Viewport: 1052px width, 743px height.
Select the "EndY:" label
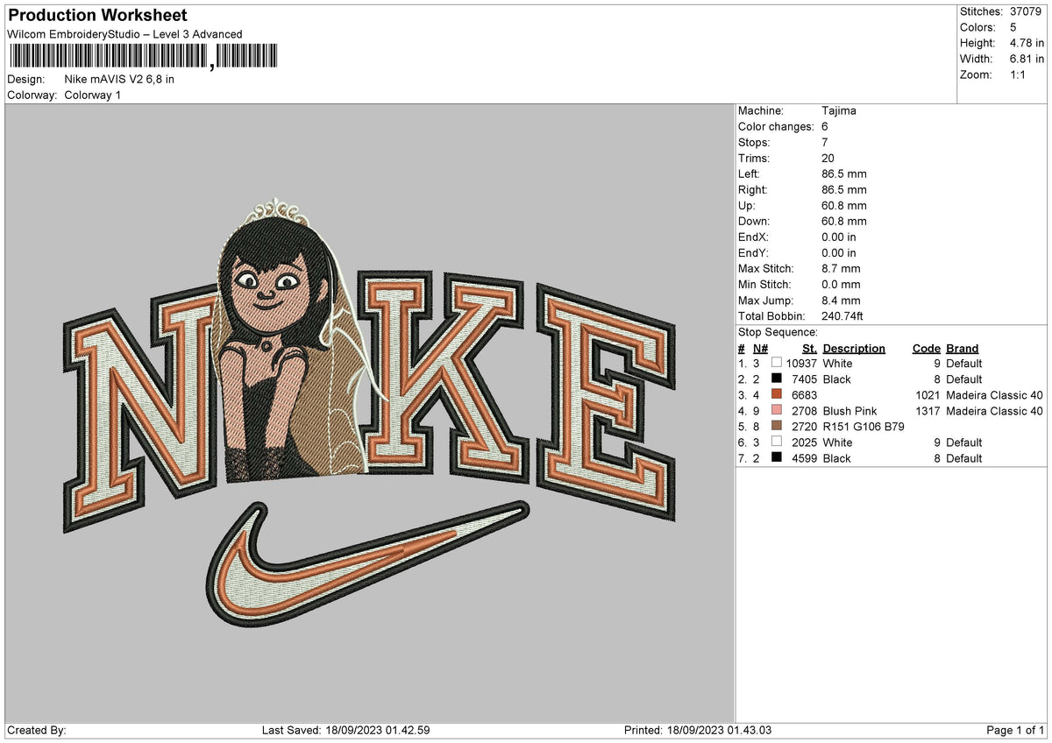[754, 252]
